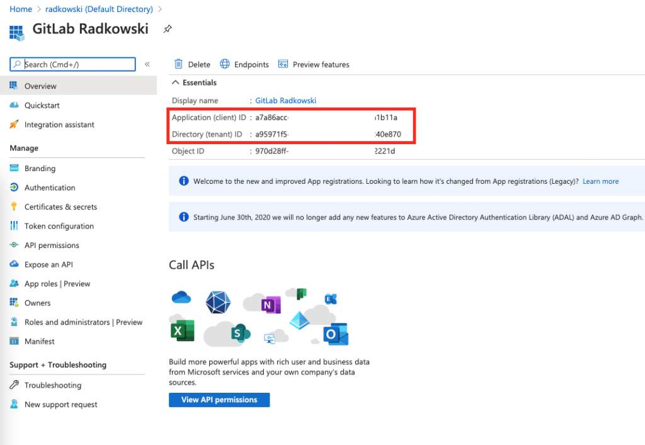The width and height of the screenshot is (645, 445).
Task: Click the Certificates & secrets key icon
Action: (14, 206)
